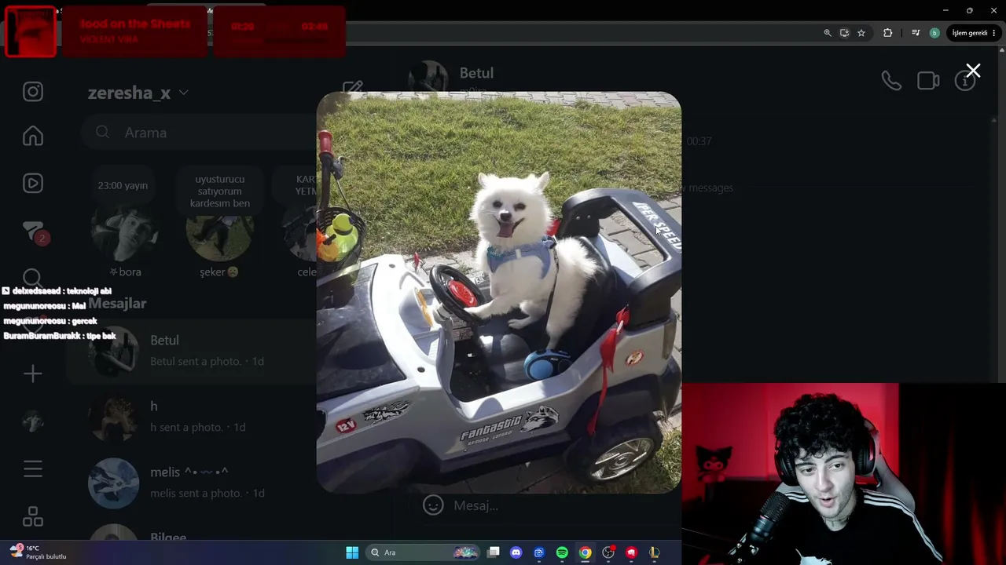Open the Windows Start menu
1006x565 pixels.
[x=352, y=552]
